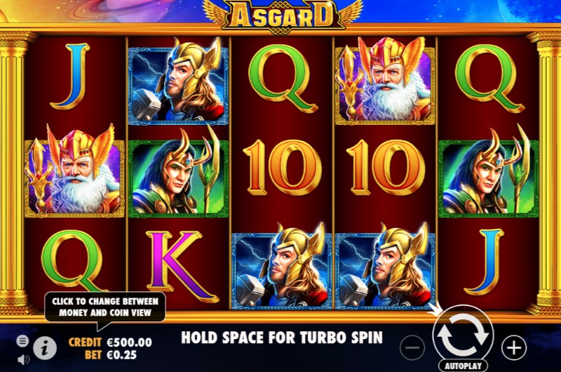This screenshot has height=372, width=561.
Task: Open the hamburger menu icon
Action: click(x=22, y=341)
